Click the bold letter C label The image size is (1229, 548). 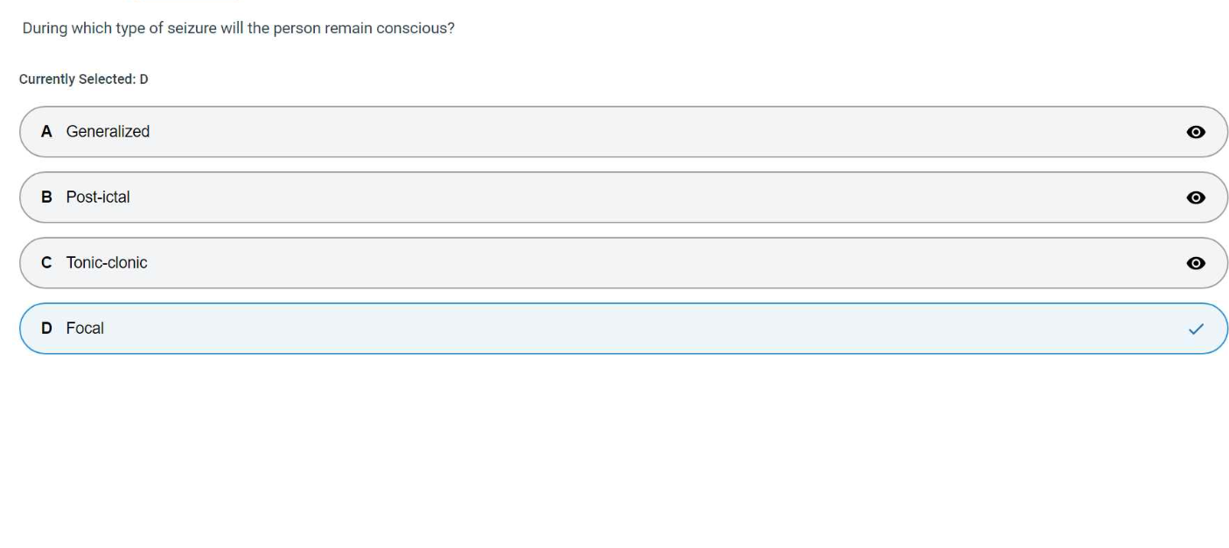pyautogui.click(x=46, y=262)
